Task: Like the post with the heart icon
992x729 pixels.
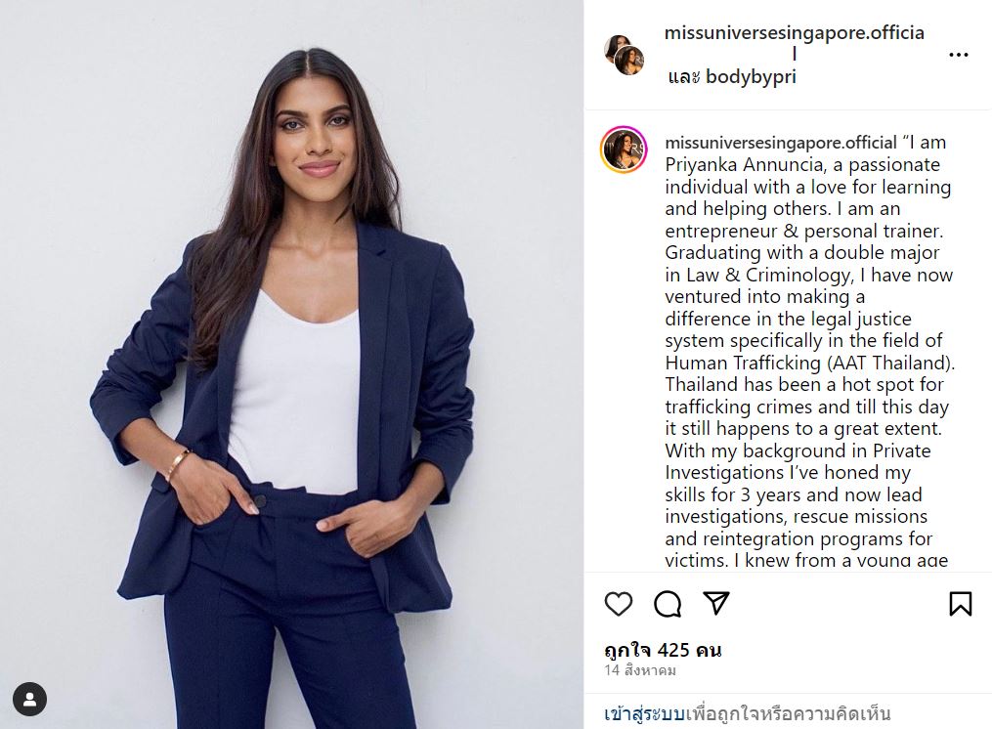Action: [x=618, y=604]
